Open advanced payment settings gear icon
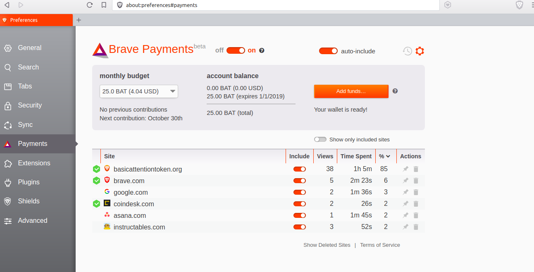This screenshot has width=534, height=272. pos(420,51)
